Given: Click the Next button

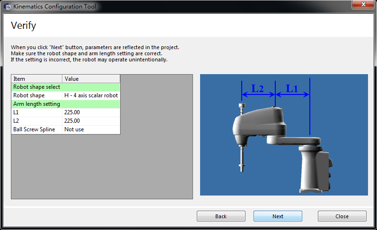Looking at the screenshot, I should [x=278, y=216].
